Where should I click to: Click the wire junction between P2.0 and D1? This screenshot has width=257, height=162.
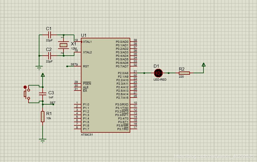tap(144, 73)
